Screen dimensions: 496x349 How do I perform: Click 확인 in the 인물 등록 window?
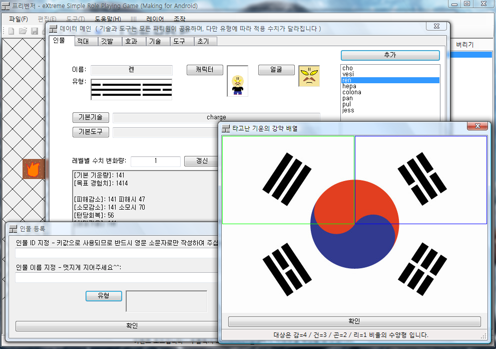pos(117,326)
